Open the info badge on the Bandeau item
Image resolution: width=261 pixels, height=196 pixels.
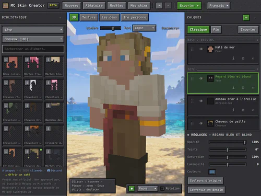tap(48, 106)
